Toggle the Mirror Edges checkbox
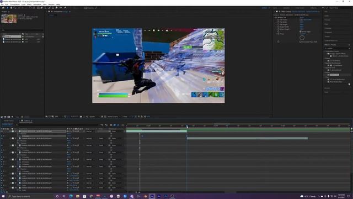The height and width of the screenshot is (199, 353). click(x=300, y=32)
